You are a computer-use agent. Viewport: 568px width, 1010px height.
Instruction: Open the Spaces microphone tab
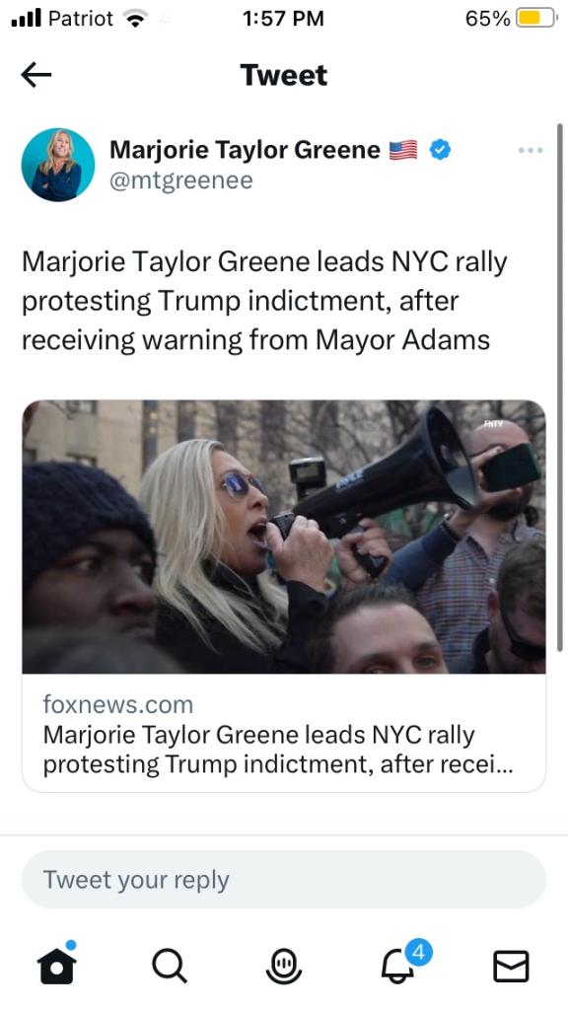point(283,967)
